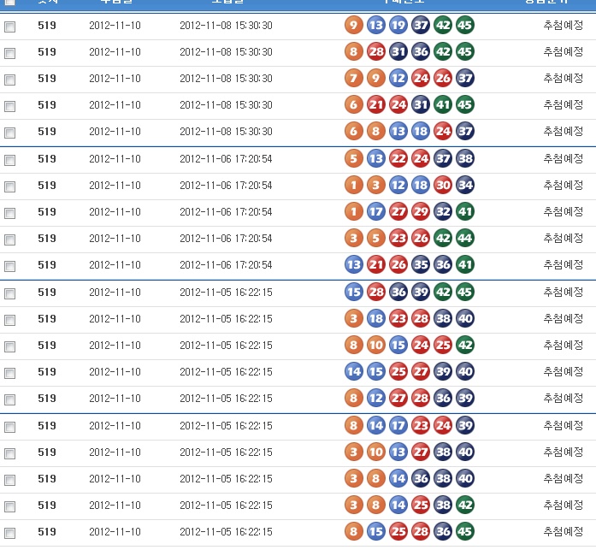This screenshot has width=596, height=556.
Task: Click draw number 519 in row 7-9-12-24-26-37
Action: 47,79
